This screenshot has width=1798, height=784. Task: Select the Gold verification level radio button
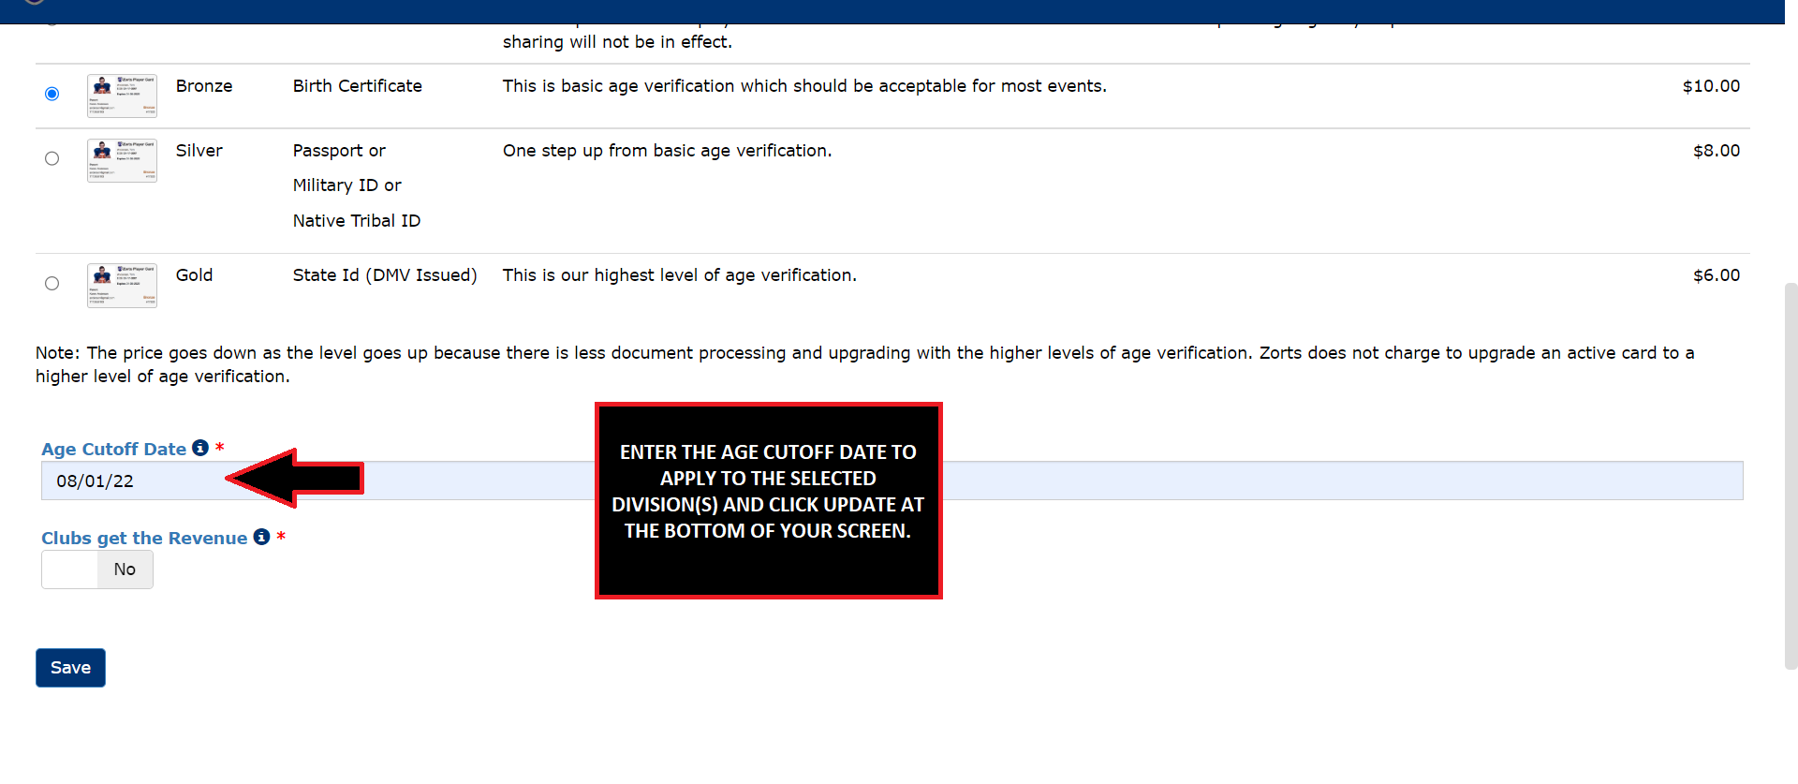coord(52,283)
